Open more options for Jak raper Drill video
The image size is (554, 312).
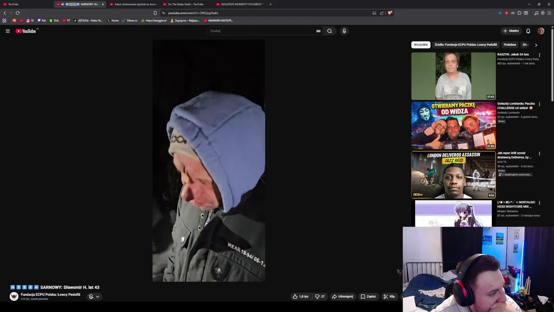(539, 154)
